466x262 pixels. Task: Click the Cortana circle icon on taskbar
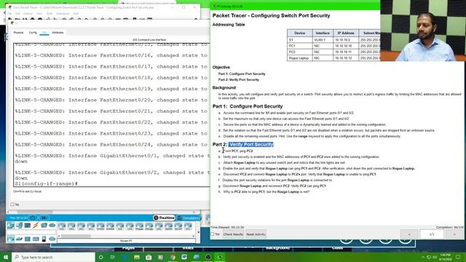point(101,257)
